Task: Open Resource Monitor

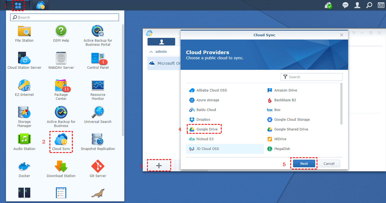Action: pos(98,90)
